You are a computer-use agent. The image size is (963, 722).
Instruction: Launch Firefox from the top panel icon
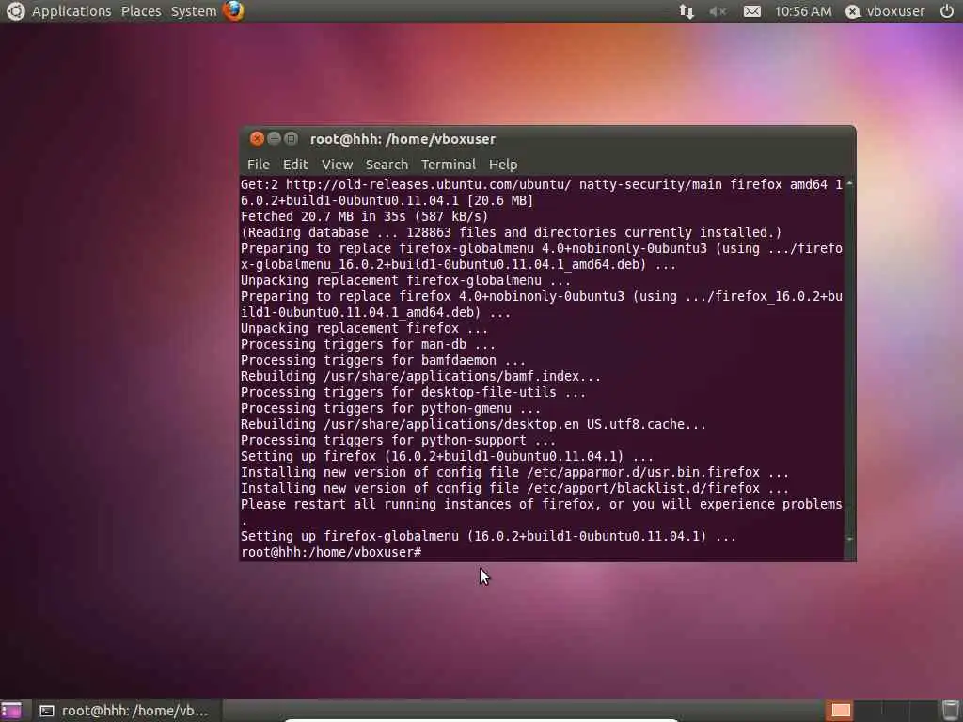pyautogui.click(x=233, y=11)
